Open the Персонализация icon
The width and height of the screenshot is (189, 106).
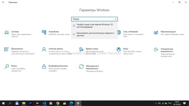[156, 32]
